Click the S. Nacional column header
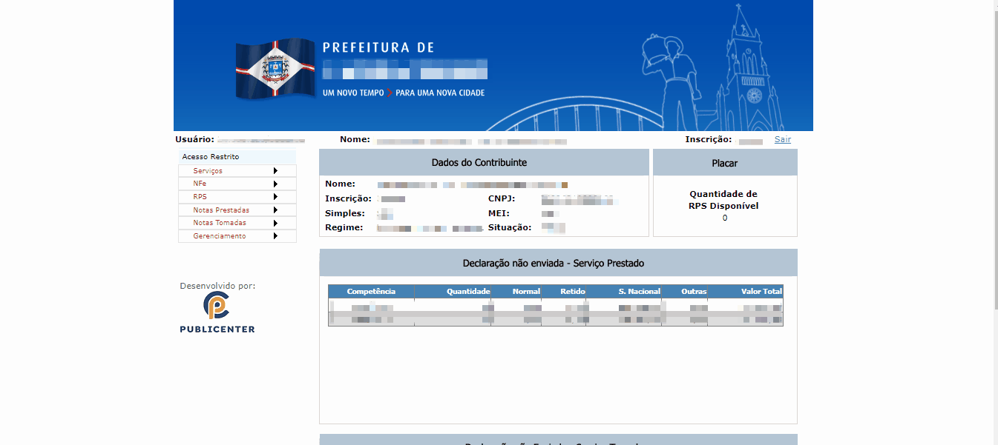This screenshot has width=998, height=445. (639, 291)
